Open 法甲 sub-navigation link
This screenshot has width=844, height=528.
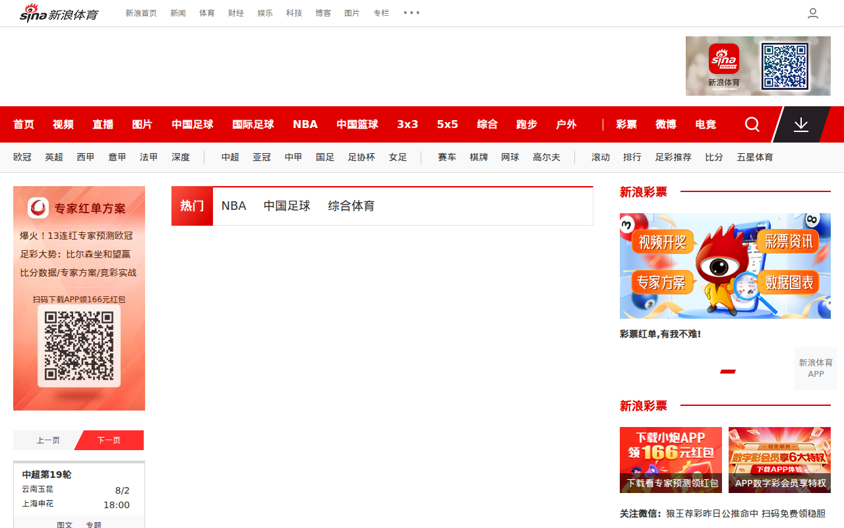(149, 157)
